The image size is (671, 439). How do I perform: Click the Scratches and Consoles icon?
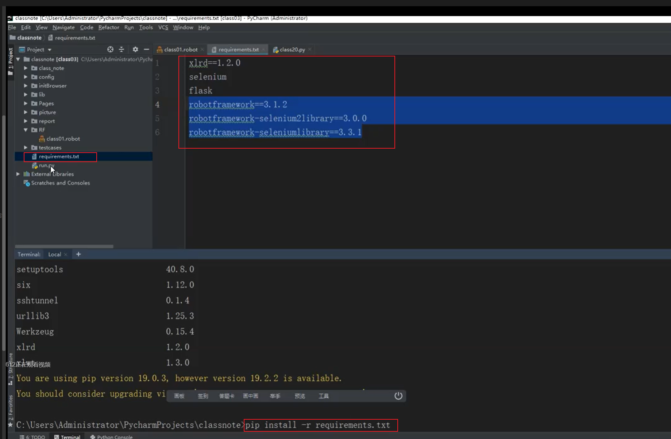[x=27, y=183]
